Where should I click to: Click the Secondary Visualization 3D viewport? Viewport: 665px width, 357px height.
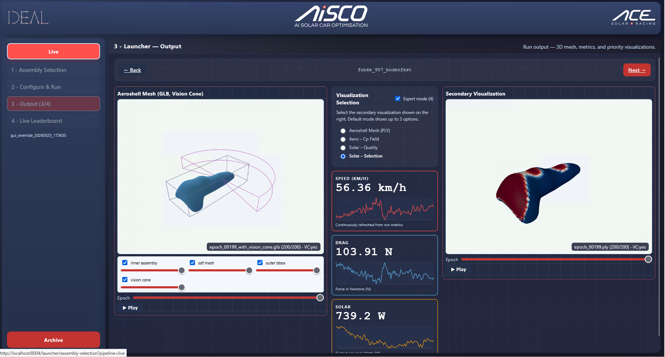549,177
